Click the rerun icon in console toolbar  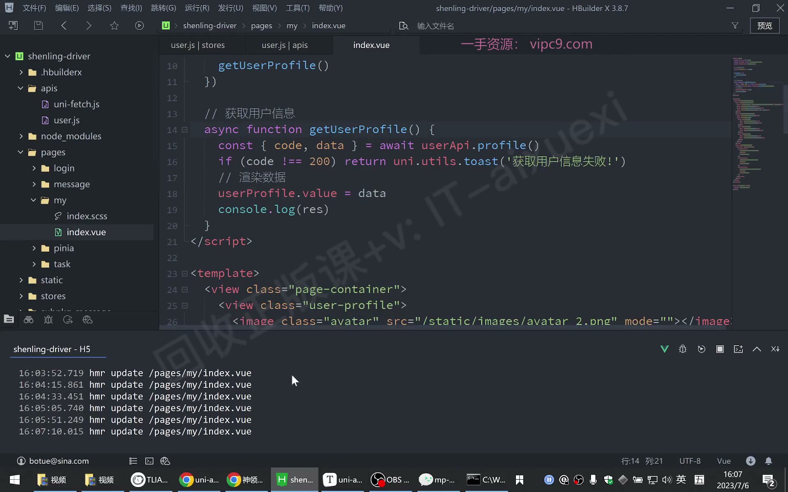pos(701,349)
